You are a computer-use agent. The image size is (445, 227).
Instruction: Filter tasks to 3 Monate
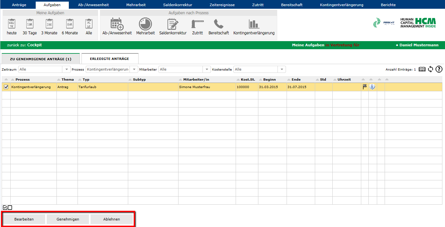click(49, 27)
